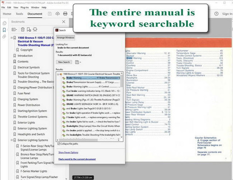Click the help question mark icon

[216, 14]
